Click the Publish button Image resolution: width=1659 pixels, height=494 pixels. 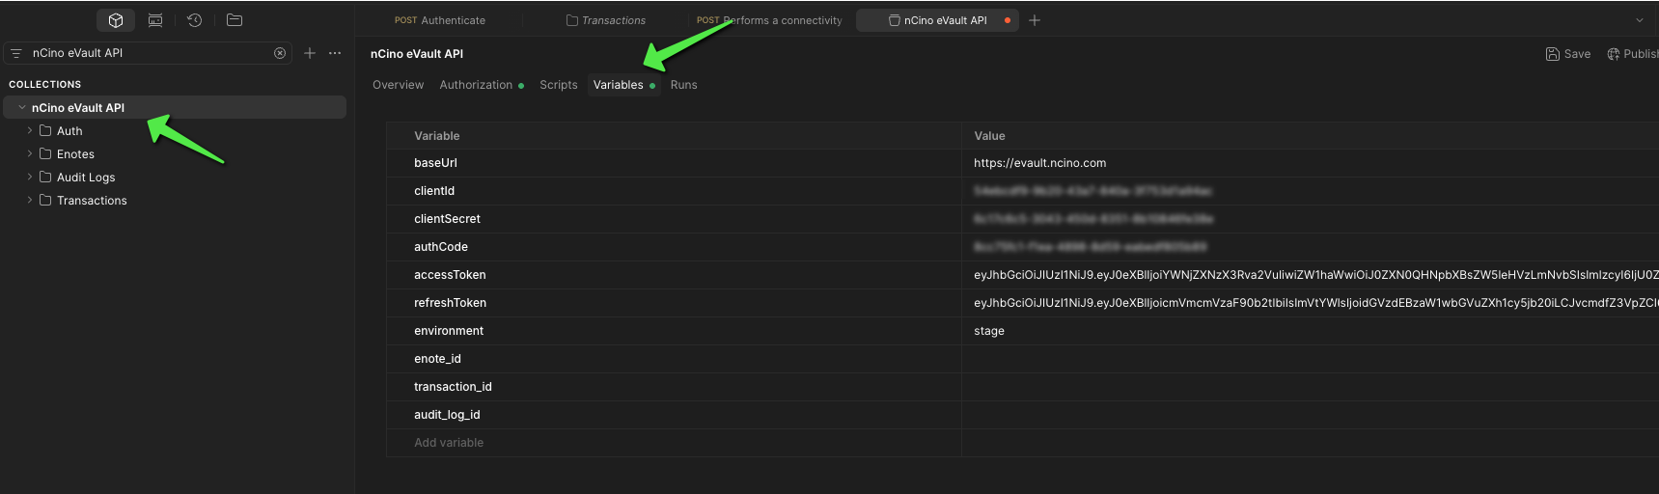(1632, 54)
